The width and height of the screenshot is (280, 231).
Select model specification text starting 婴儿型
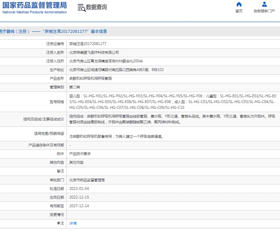point(173,102)
